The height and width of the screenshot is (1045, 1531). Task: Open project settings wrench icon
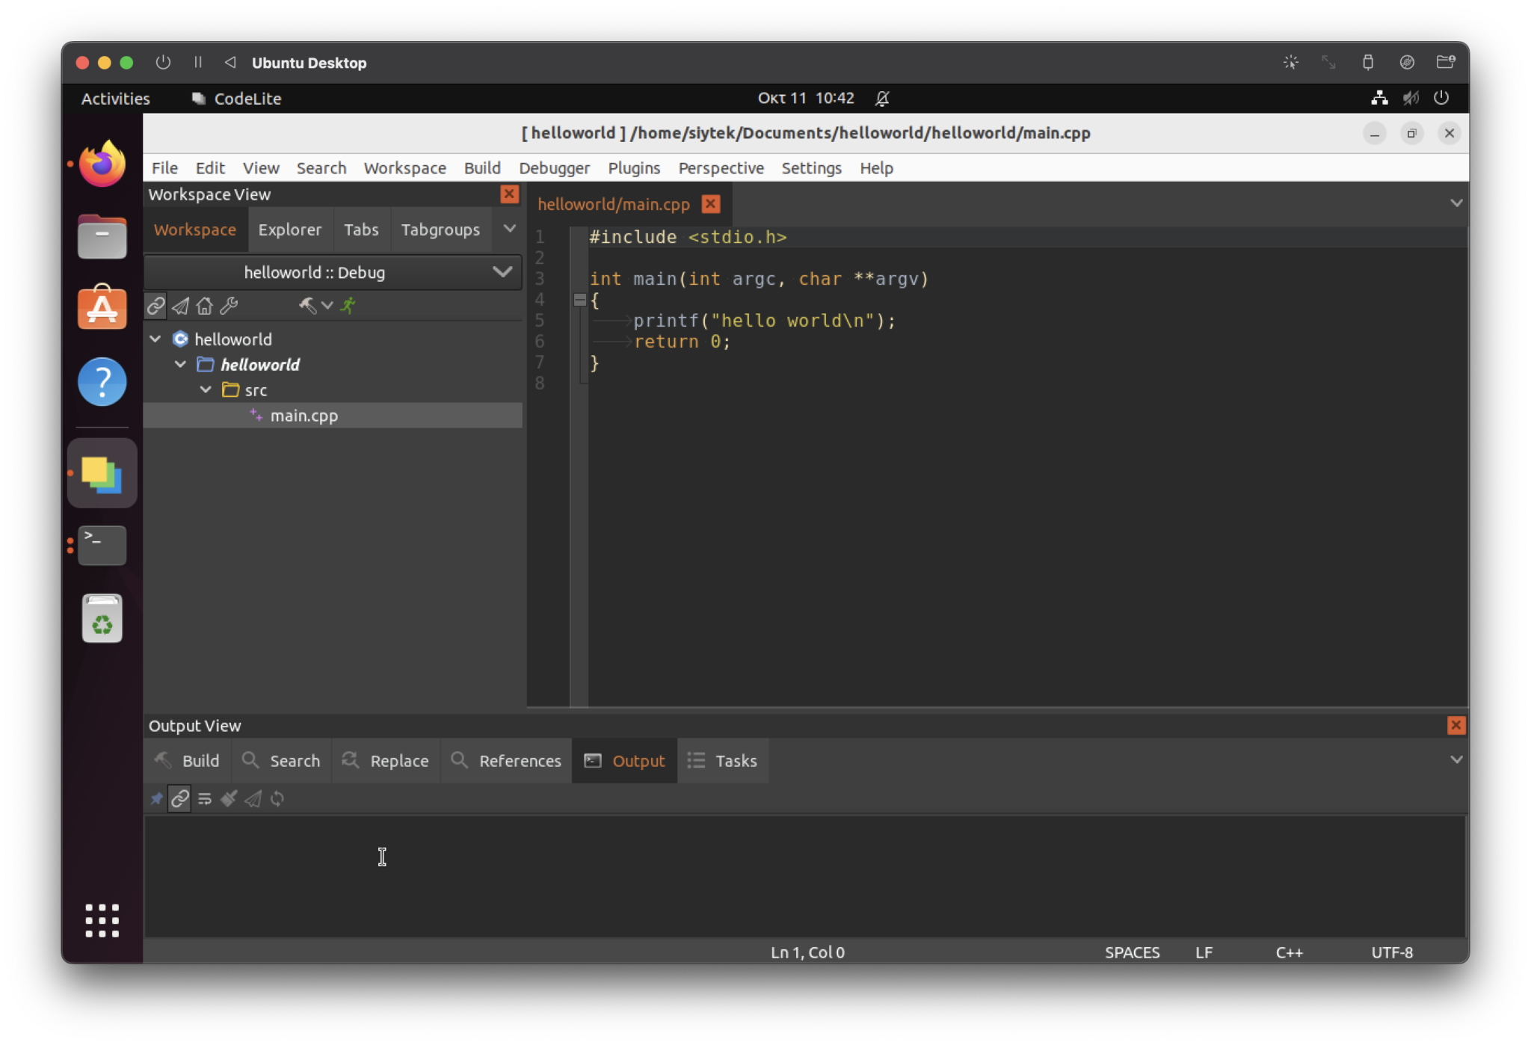tap(229, 306)
